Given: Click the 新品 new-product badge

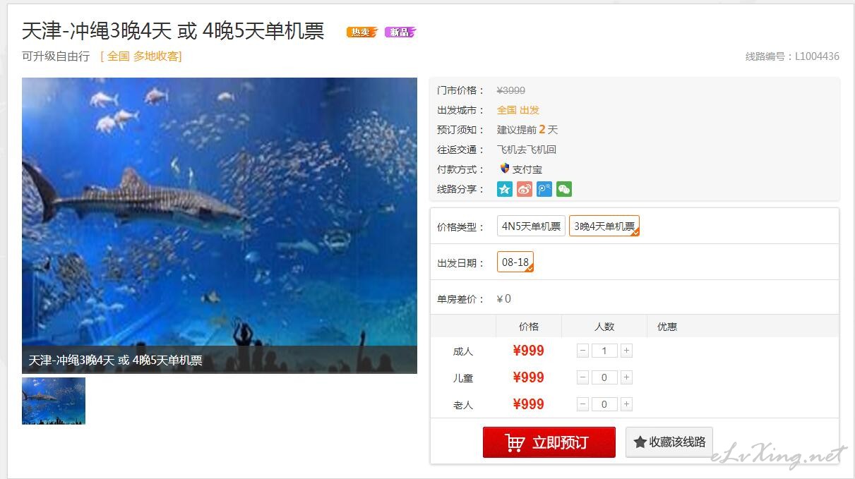Looking at the screenshot, I should [x=400, y=32].
